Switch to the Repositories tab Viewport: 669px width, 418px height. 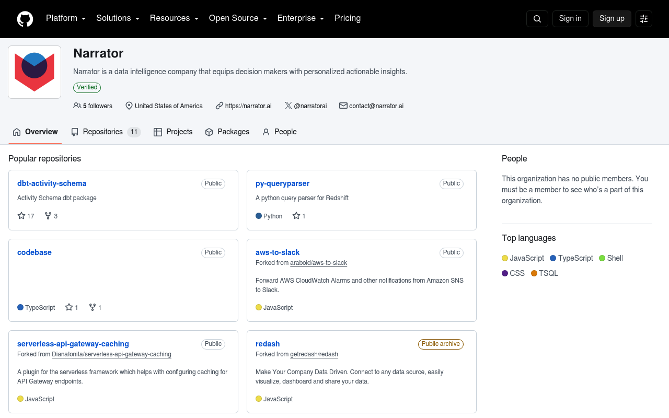click(106, 132)
